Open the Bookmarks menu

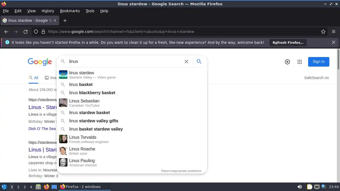[x=70, y=11]
